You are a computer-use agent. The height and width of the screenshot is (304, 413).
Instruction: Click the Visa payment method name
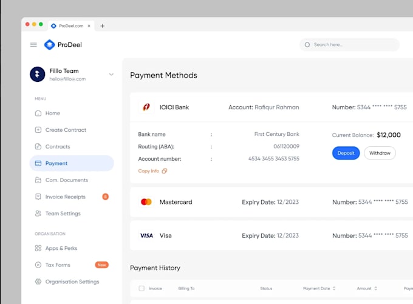pyautogui.click(x=166, y=235)
